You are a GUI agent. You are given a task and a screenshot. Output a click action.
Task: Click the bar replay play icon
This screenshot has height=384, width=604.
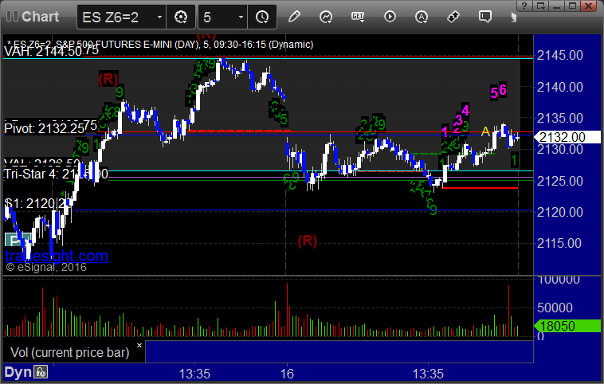[390, 17]
